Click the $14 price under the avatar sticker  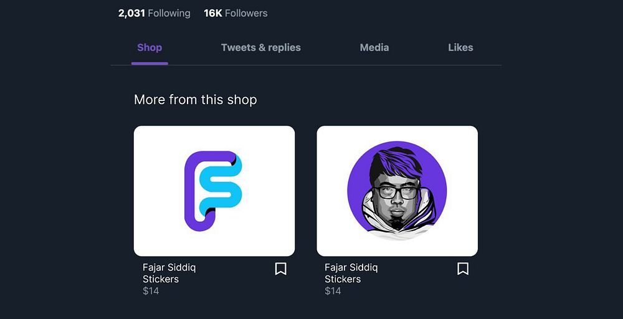click(x=333, y=291)
